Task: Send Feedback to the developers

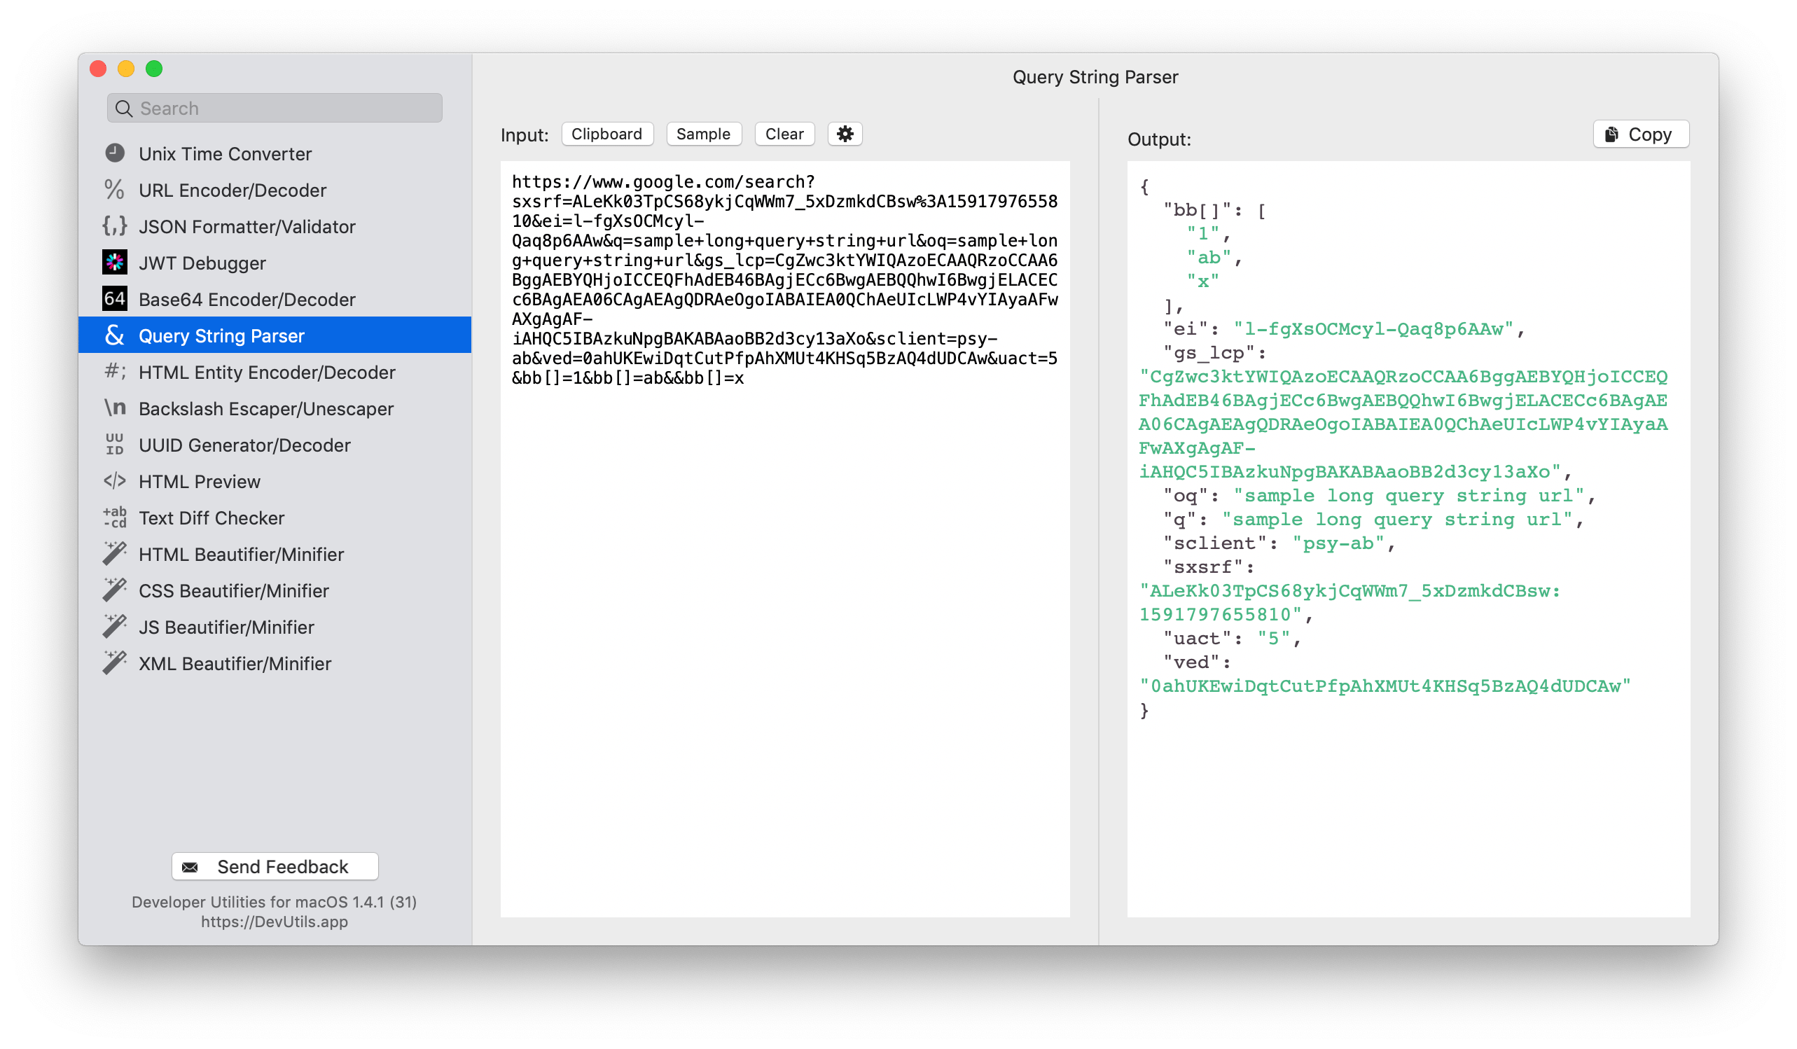Action: [x=275, y=866]
